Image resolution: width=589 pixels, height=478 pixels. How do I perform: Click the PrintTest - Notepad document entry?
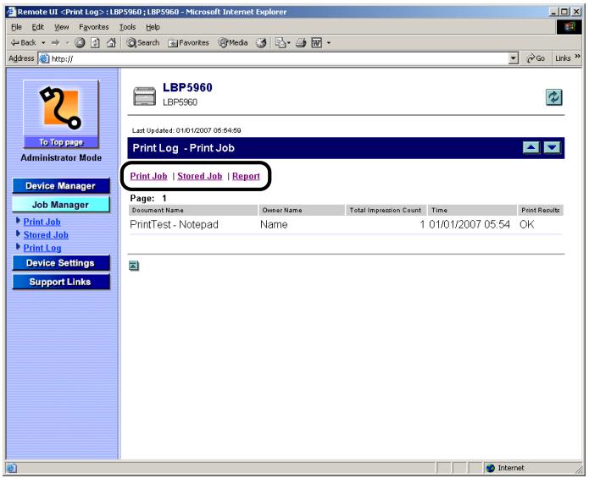click(x=174, y=224)
